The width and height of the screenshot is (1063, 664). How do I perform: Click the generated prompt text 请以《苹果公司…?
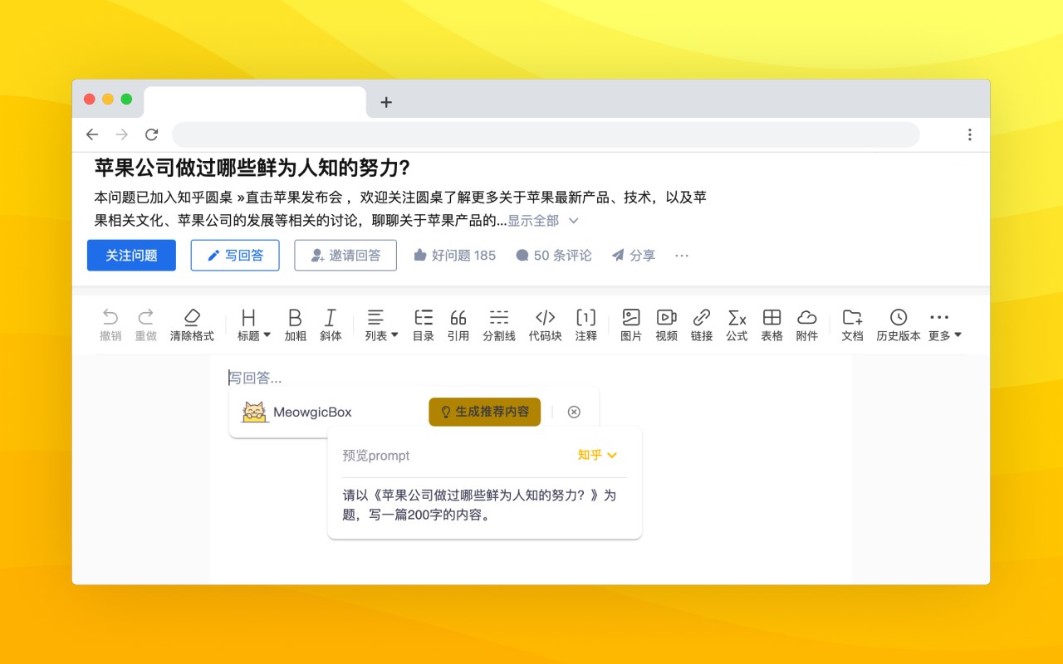[x=480, y=505]
